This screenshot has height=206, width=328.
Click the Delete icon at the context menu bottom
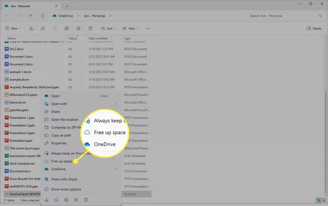(86, 200)
